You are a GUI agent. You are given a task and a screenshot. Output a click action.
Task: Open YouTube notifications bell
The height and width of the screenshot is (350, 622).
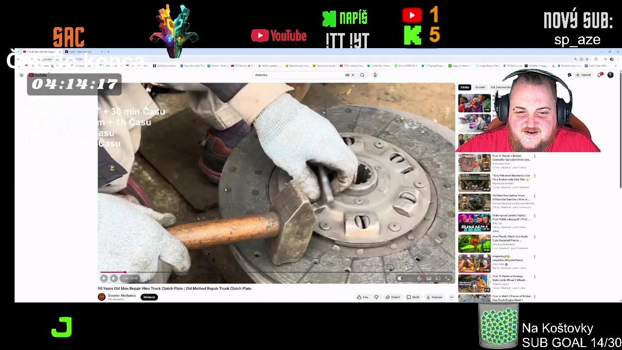(600, 75)
